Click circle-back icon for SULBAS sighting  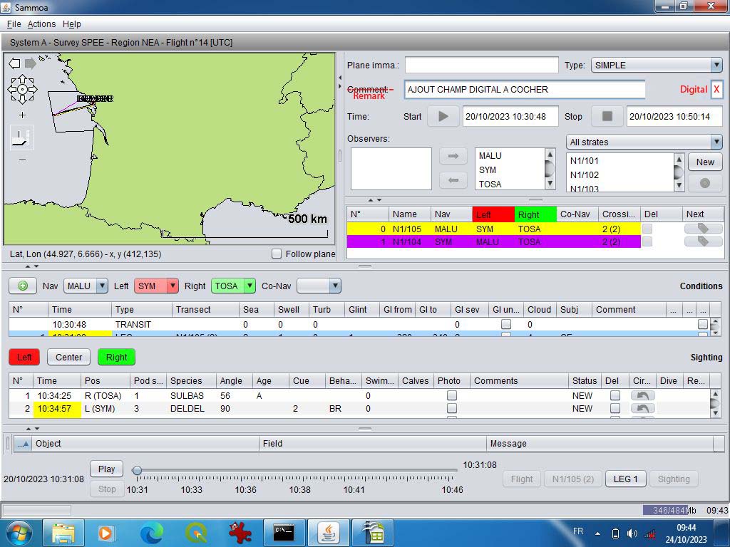(642, 396)
